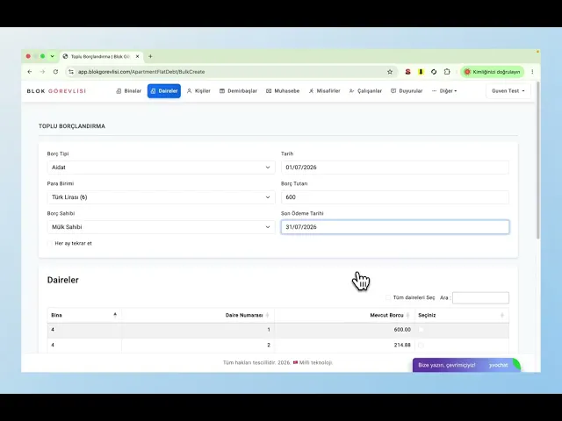Go back using the browser back arrow
Screen dimensions: 562x421
click(x=30, y=72)
